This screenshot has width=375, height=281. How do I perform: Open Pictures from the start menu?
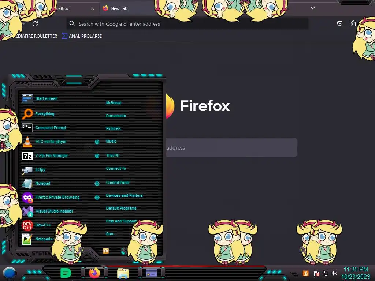pos(113,128)
